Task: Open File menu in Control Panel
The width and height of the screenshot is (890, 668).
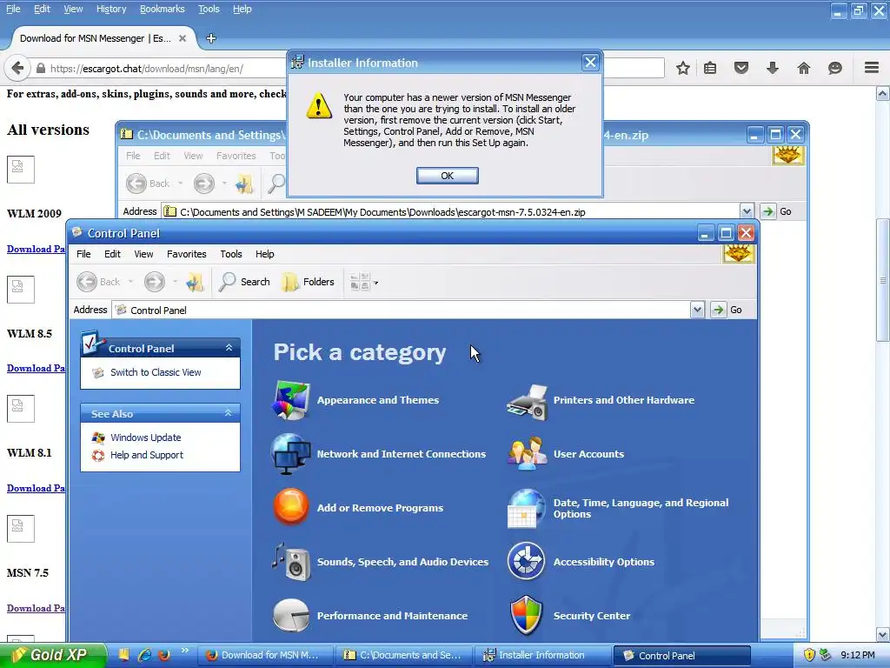Action: pos(83,254)
